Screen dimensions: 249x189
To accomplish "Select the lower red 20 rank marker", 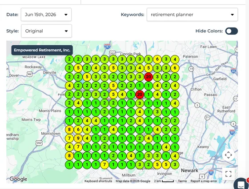I will (x=140, y=94).
